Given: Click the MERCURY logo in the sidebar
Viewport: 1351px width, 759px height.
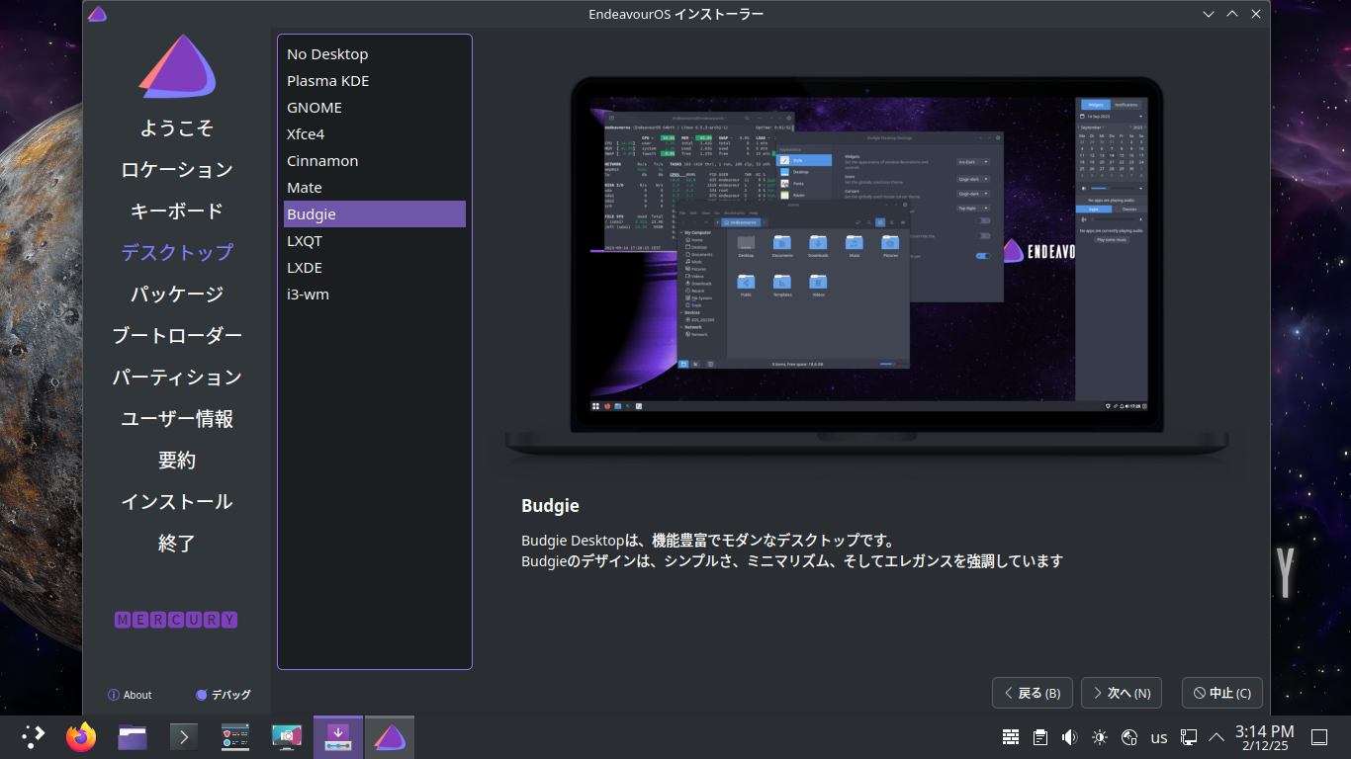Looking at the screenshot, I should coord(175,620).
